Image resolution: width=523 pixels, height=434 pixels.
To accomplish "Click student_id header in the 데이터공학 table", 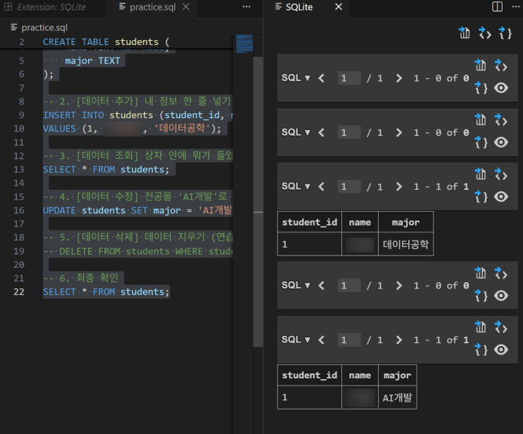I will [310, 222].
